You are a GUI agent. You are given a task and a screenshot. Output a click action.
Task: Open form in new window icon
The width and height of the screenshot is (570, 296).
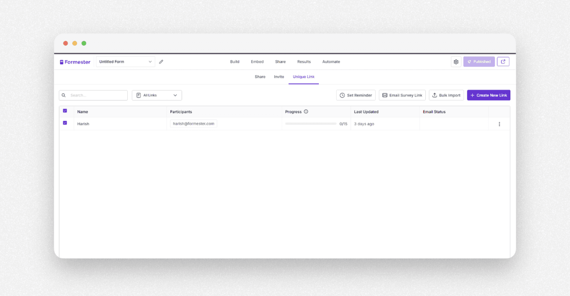tap(503, 62)
